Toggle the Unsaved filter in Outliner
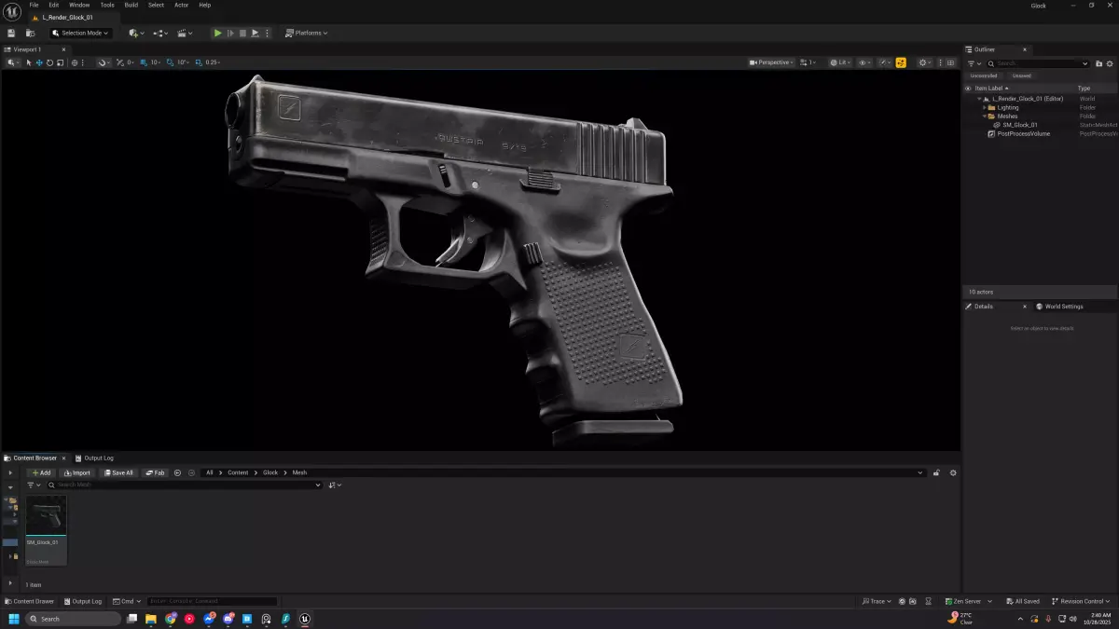 pyautogui.click(x=1021, y=75)
